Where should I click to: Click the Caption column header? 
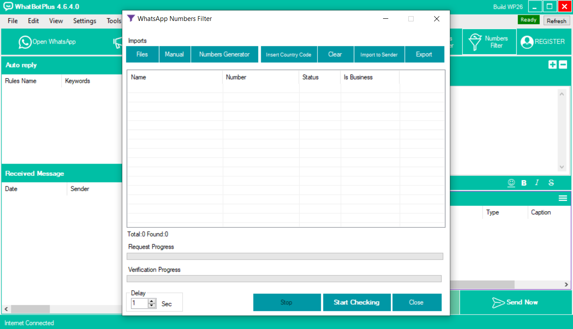point(549,212)
